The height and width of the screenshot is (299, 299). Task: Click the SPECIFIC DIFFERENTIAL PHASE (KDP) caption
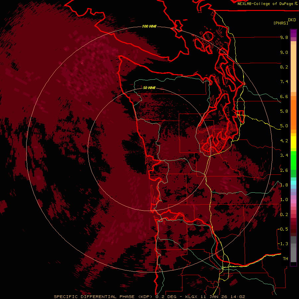103,297
